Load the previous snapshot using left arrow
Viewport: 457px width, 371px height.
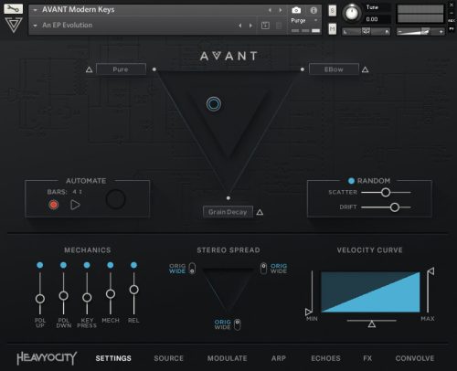[240, 26]
